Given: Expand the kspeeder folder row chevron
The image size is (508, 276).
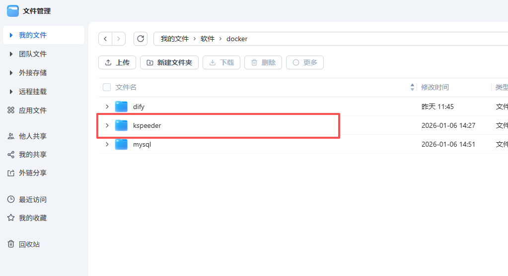Looking at the screenshot, I should [x=107, y=125].
